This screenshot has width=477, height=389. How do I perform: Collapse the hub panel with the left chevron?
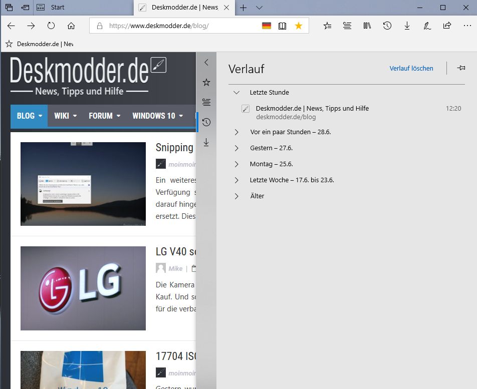coord(206,62)
